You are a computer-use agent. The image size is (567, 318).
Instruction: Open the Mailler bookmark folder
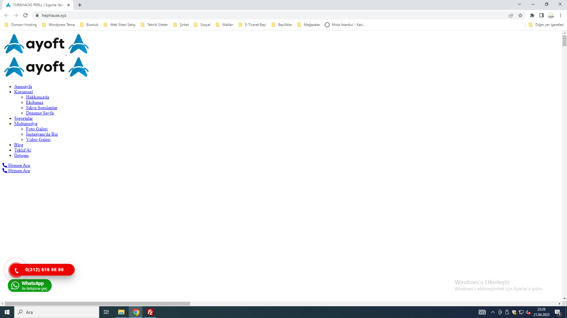pyautogui.click(x=224, y=25)
